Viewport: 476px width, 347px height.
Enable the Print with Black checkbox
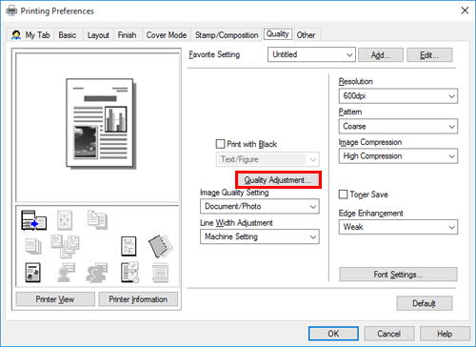point(220,144)
